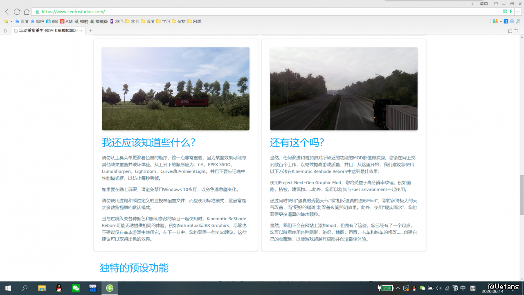The height and width of the screenshot is (295, 524).
Task: Go to browser home page icon
Action: click(27, 12)
